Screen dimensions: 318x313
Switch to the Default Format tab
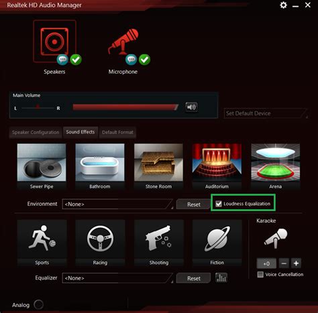[x=117, y=132]
